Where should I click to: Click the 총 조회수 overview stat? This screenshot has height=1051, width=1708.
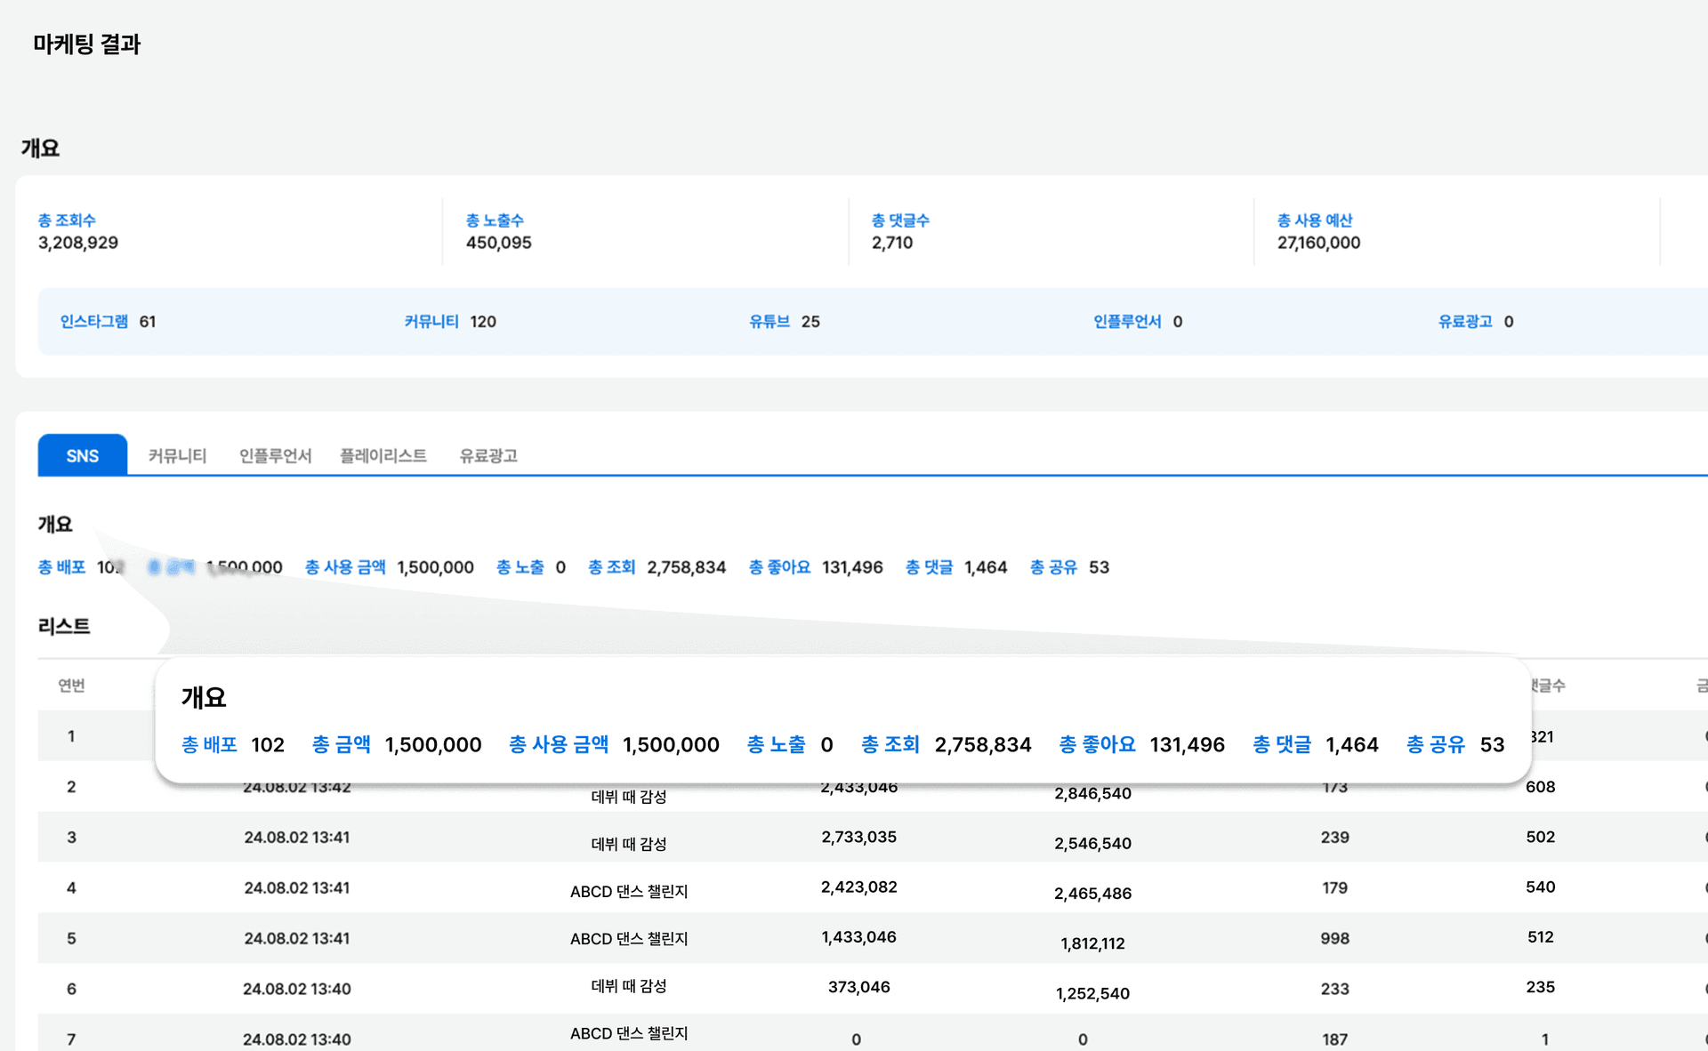tap(77, 231)
